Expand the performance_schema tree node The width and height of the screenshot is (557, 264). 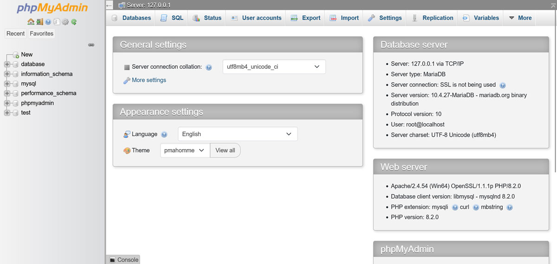7,93
